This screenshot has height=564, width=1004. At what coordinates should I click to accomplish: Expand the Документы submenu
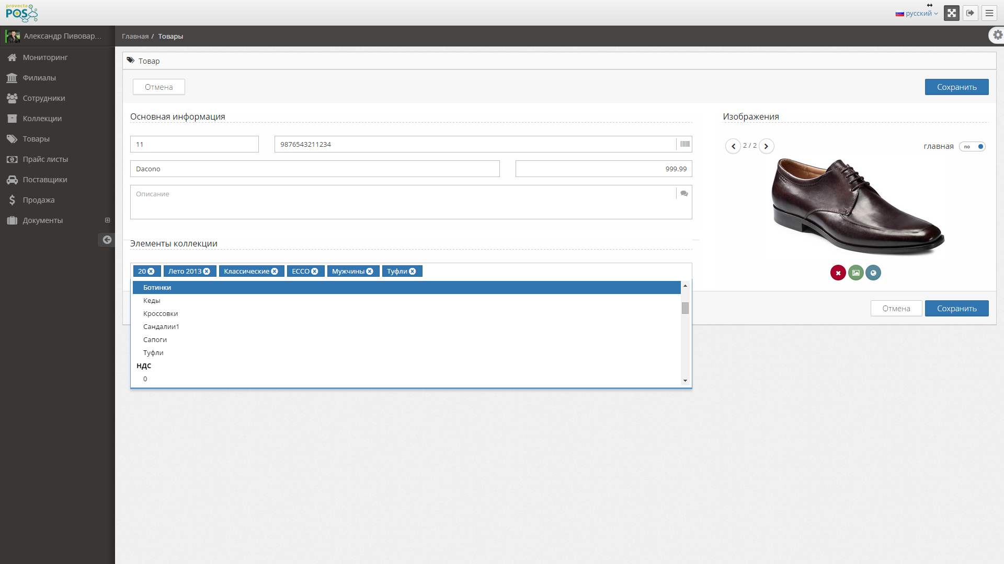[x=107, y=220]
